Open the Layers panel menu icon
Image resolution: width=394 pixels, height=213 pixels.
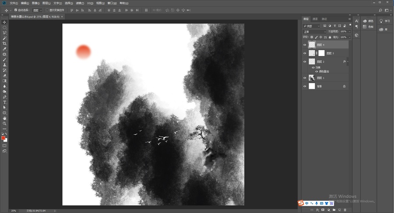tap(349, 19)
